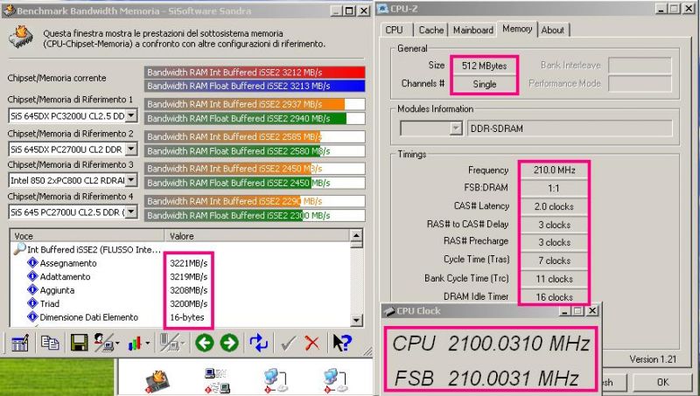Click the magnifier icon beside Int Buffered iSSE2
Screen dimensions: 700x396
point(19,249)
